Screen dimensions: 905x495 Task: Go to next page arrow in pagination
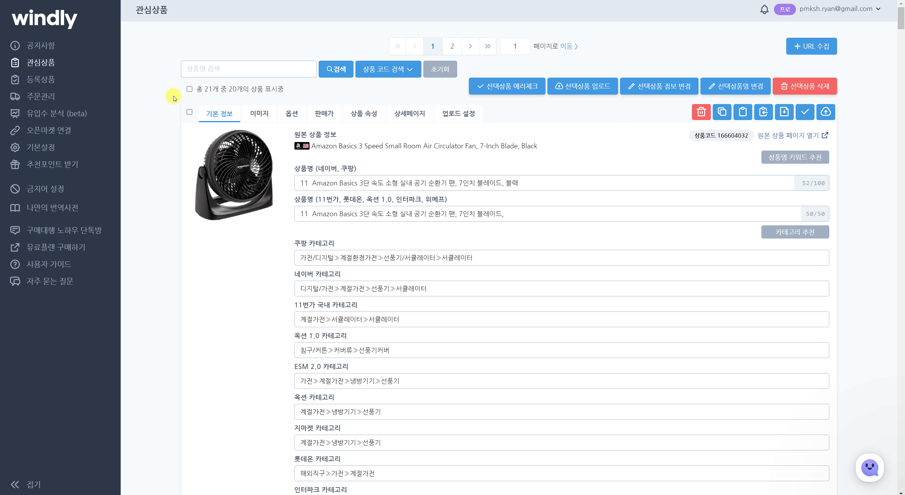(470, 47)
